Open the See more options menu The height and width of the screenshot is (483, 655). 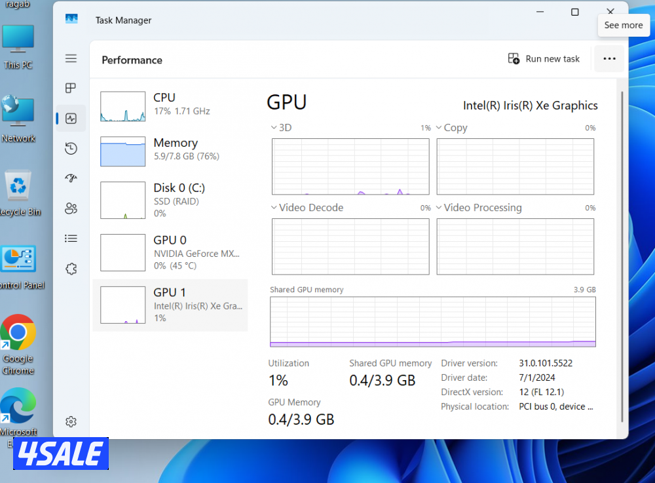click(609, 58)
